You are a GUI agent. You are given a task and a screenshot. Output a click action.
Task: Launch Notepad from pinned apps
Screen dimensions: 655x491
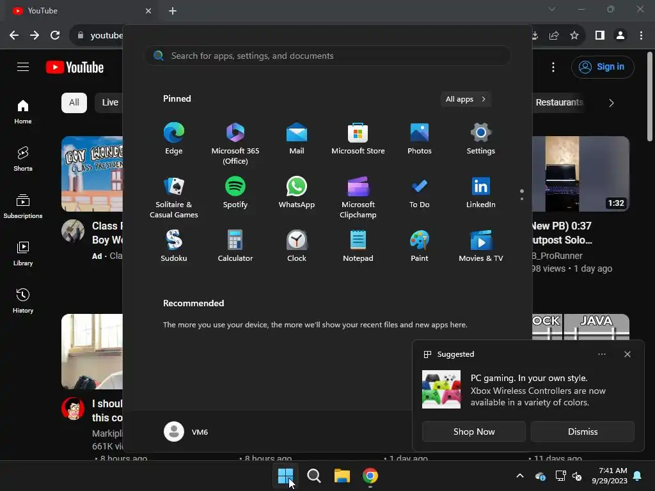pyautogui.click(x=358, y=246)
